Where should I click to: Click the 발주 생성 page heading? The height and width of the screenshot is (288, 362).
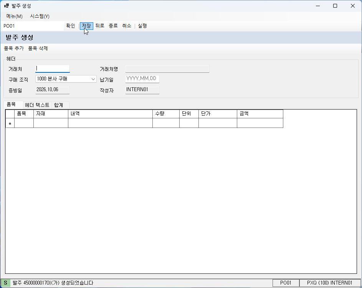point(20,37)
